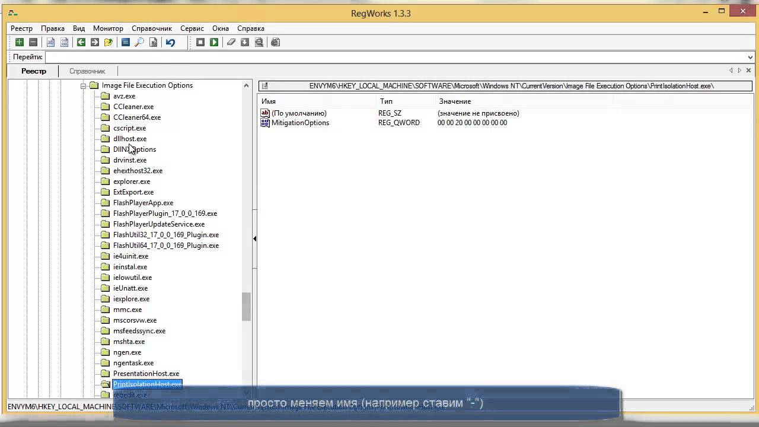
Task: Click the splitter collapse arrow between panes
Action: 255,238
